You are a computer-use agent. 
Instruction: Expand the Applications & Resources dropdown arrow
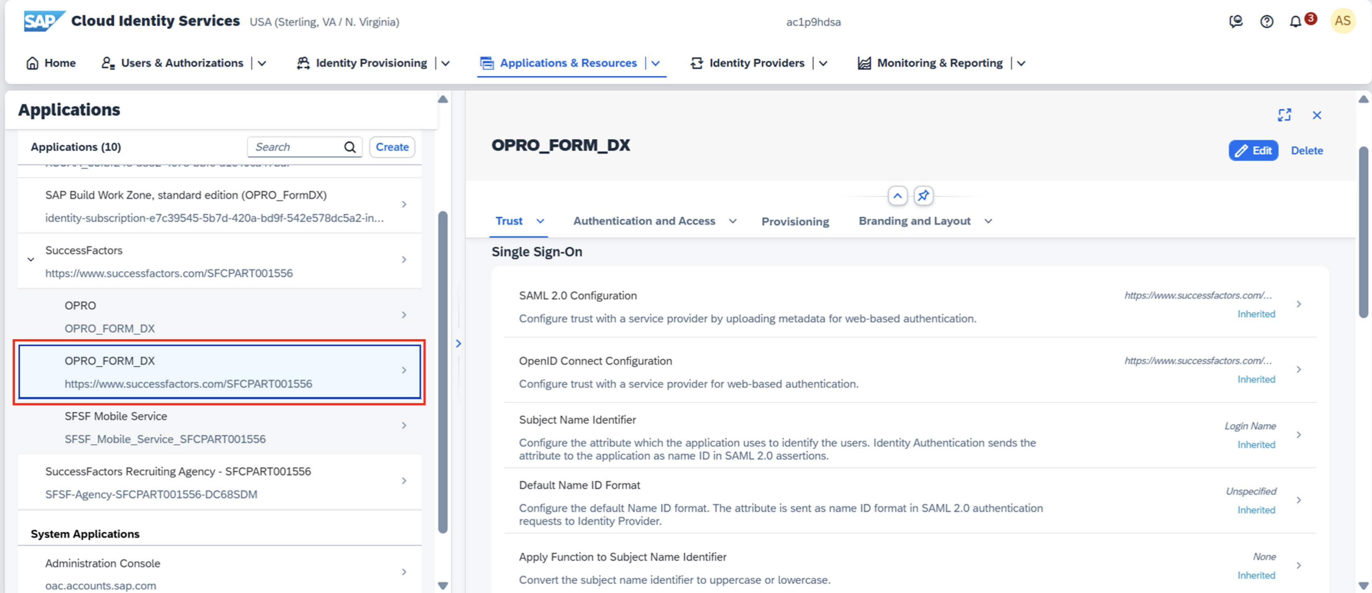(x=656, y=63)
